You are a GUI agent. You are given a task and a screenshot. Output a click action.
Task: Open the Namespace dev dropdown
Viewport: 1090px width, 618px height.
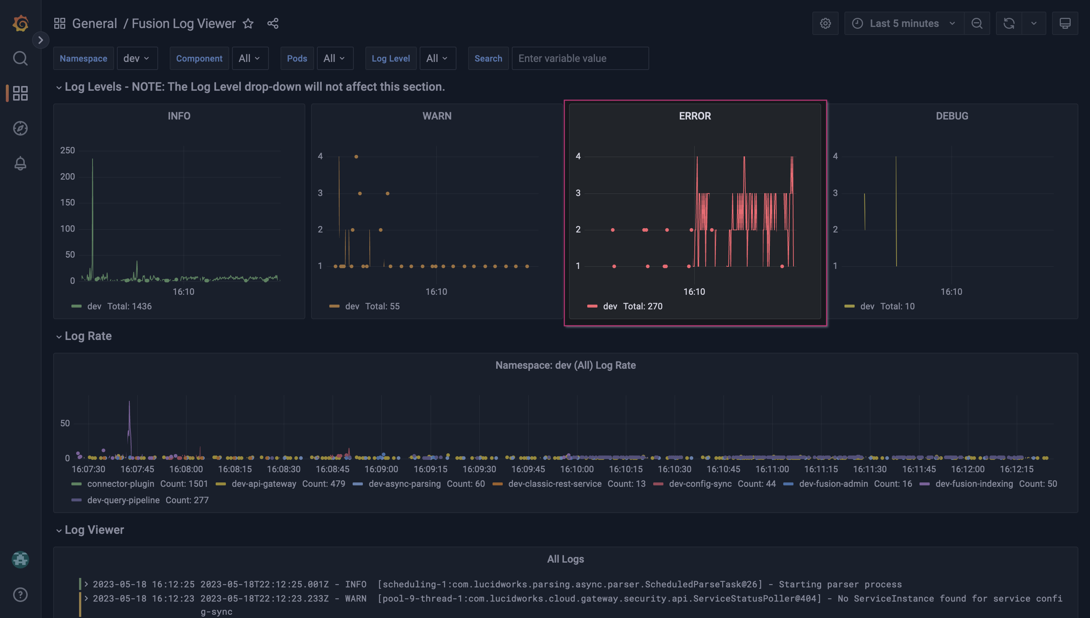click(137, 58)
